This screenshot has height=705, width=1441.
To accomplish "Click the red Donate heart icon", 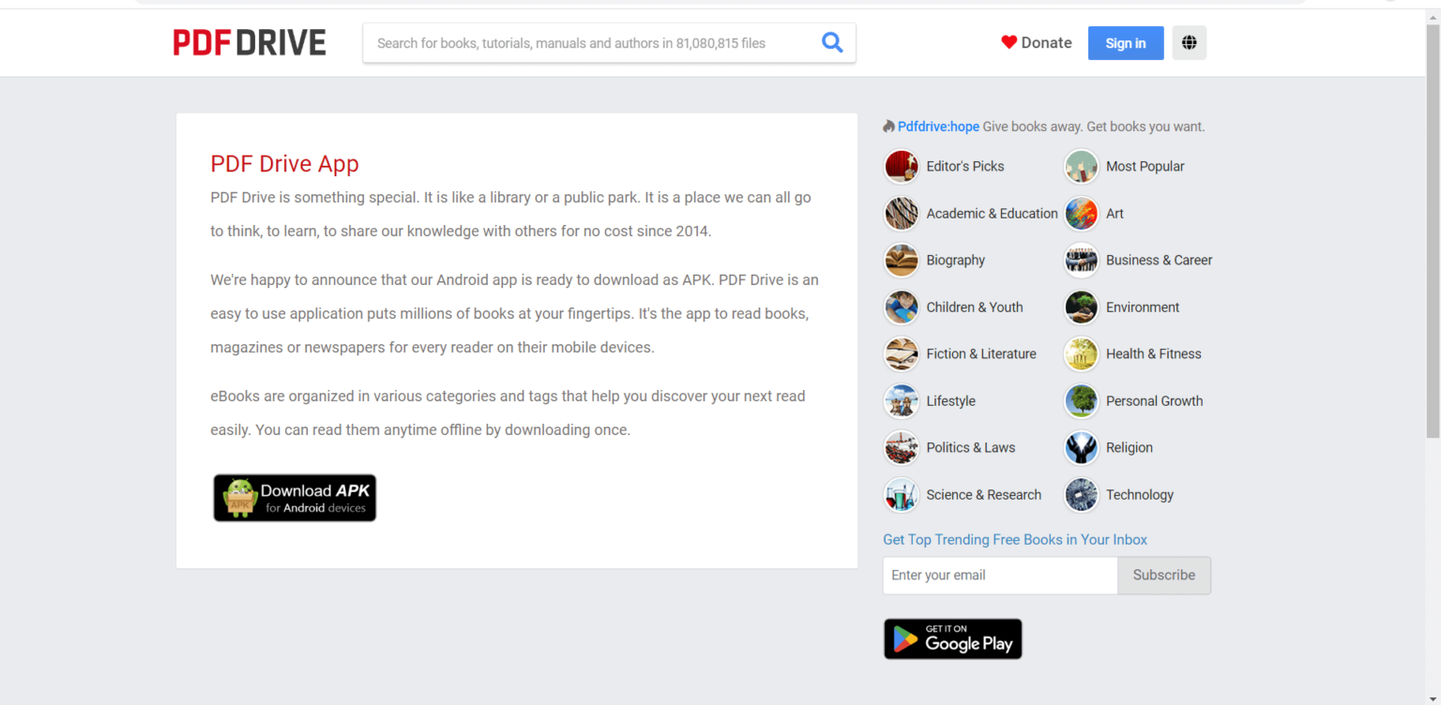I will (1009, 42).
